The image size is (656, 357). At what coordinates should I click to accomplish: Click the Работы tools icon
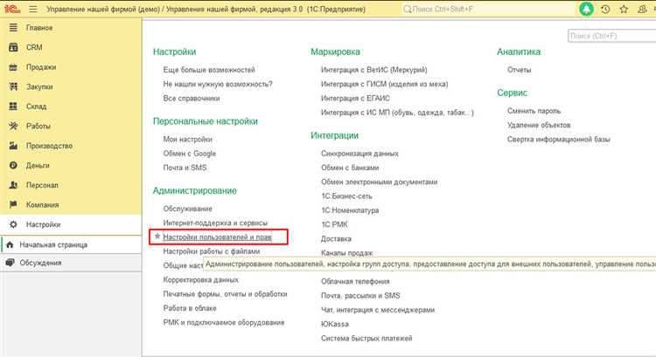(13, 126)
